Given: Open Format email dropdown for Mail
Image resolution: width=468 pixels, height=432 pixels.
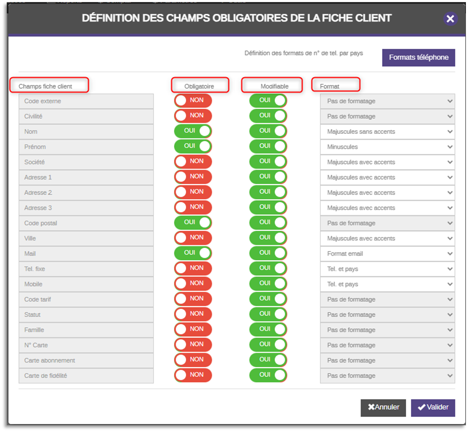Looking at the screenshot, I should (387, 254).
